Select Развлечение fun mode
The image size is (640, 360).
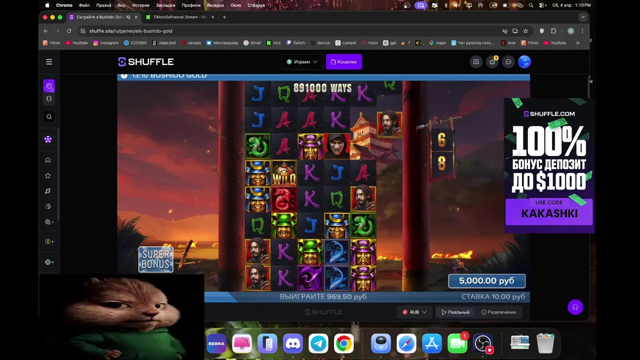(498, 312)
